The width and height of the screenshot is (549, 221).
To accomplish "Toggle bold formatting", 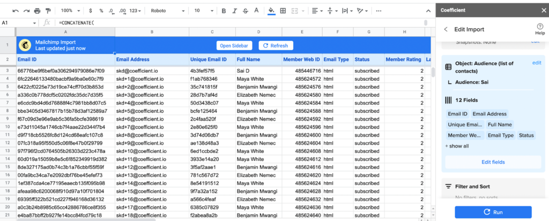I will pos(224,11).
